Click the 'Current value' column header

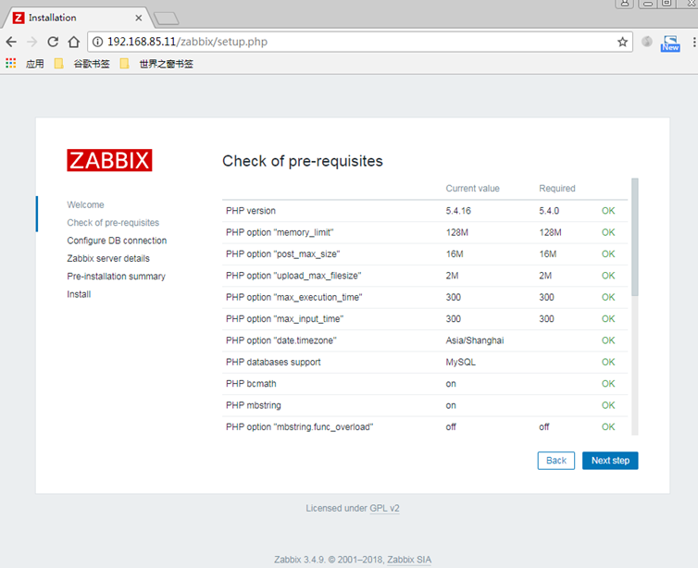pyautogui.click(x=473, y=189)
